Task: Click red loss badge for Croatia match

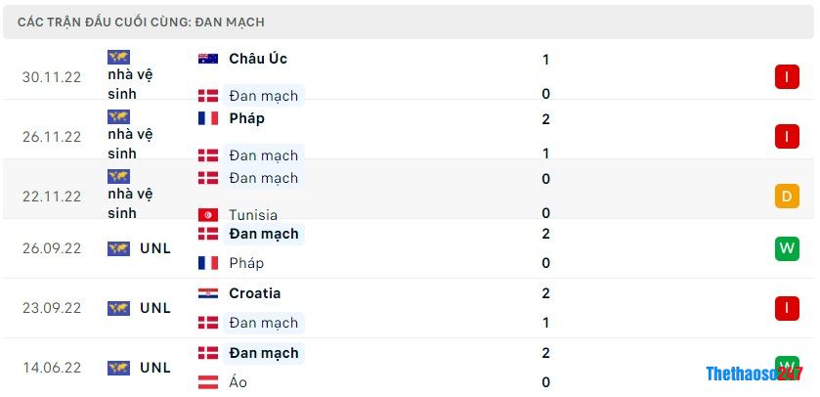Action: [x=787, y=308]
